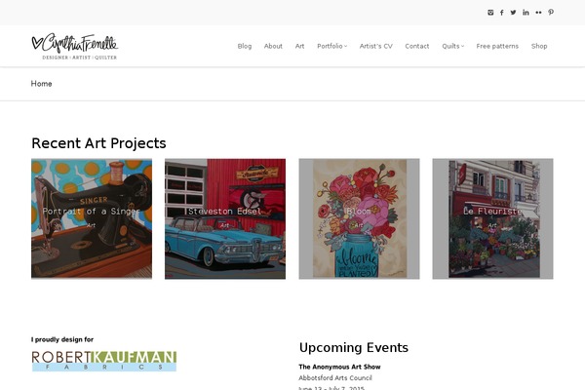Open the Bloom artwork thumbnail
Screen dimensions: 585x390
tap(359, 218)
